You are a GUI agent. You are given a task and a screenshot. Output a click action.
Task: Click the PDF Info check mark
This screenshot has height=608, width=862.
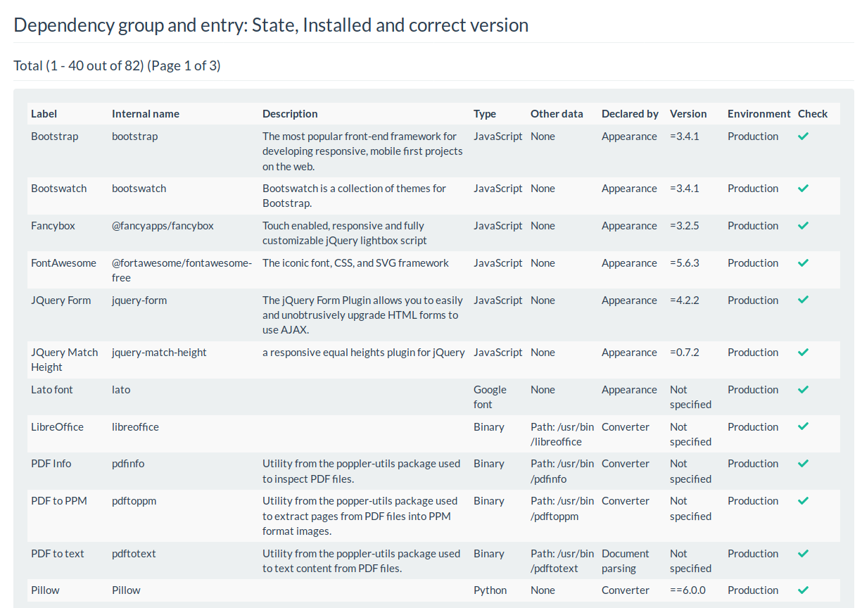pyautogui.click(x=803, y=463)
